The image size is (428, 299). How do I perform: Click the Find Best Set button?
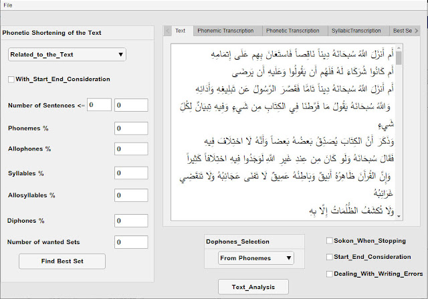[62, 262]
